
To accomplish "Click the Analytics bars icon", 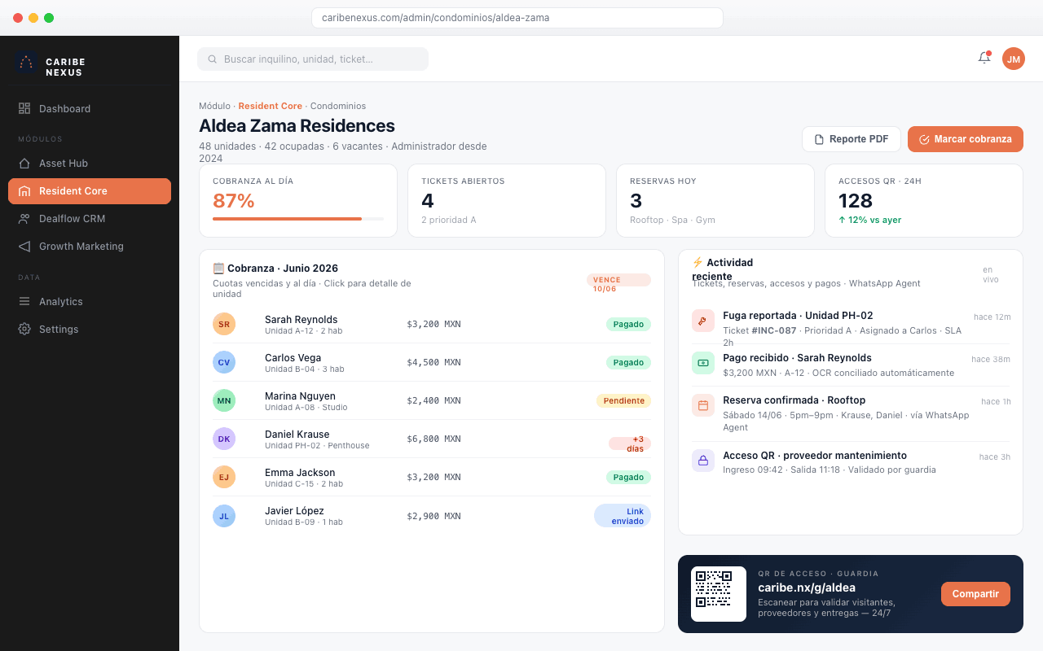I will (x=24, y=302).
